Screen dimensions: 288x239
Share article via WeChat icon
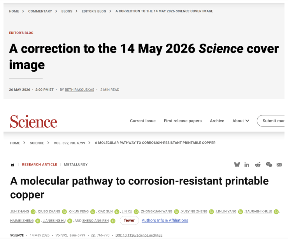[x=269, y=164]
